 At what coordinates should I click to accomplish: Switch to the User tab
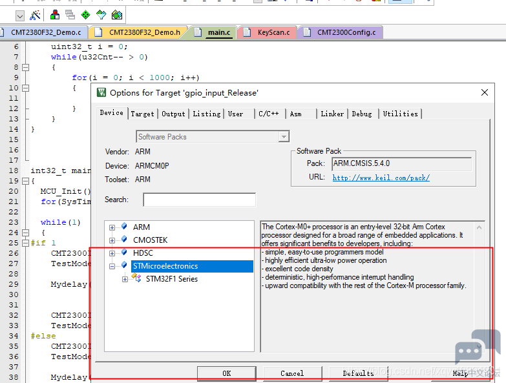[x=240, y=114]
